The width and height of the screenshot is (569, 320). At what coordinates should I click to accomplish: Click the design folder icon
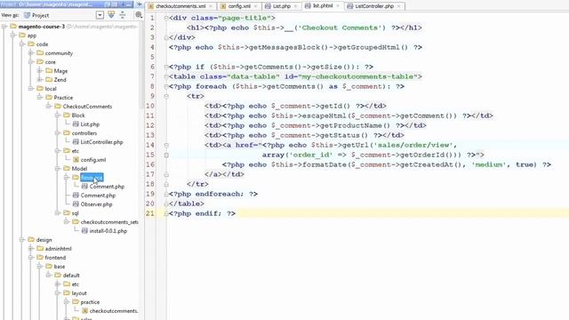tap(31, 239)
